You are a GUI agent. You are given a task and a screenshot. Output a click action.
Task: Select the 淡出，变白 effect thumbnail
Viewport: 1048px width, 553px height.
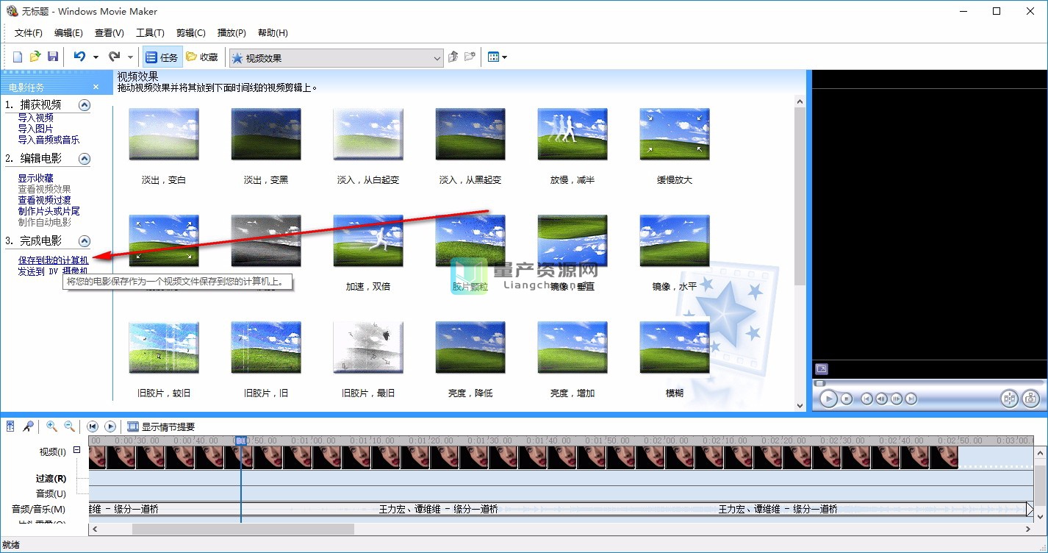(163, 134)
